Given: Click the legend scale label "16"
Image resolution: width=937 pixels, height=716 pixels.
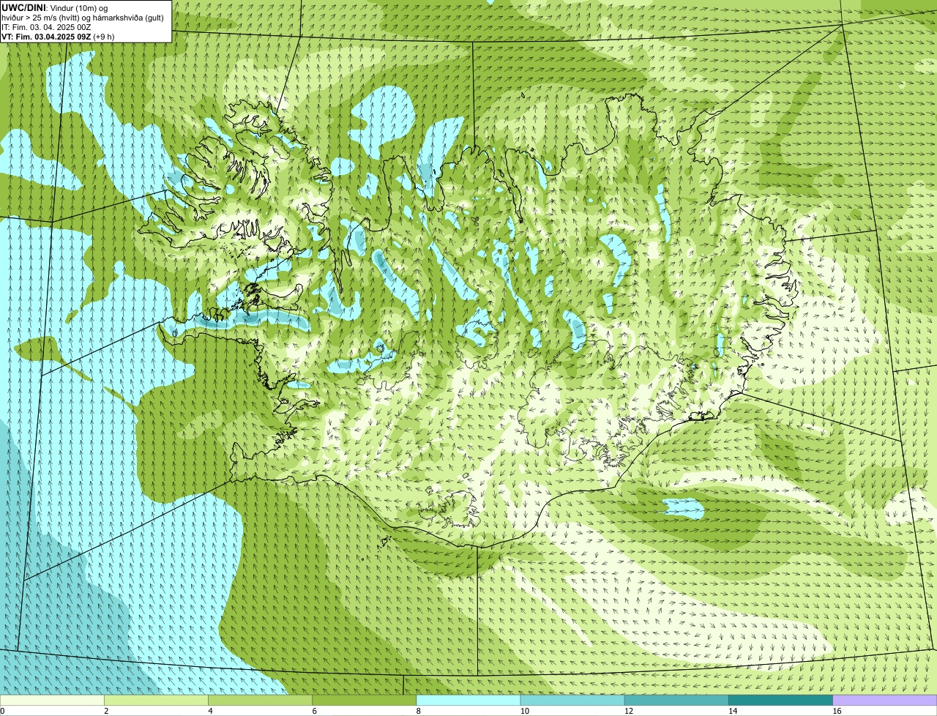Looking at the screenshot, I should point(836,711).
